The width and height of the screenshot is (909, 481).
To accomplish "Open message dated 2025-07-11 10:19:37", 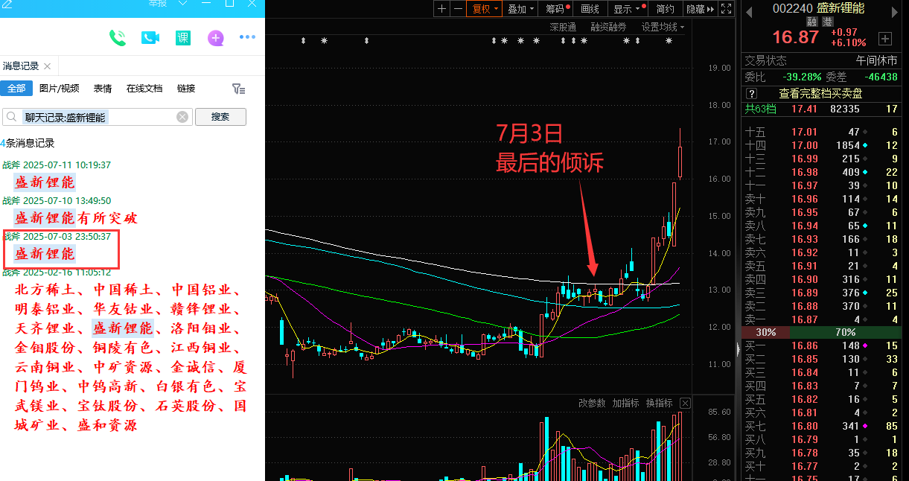I will (x=57, y=165).
